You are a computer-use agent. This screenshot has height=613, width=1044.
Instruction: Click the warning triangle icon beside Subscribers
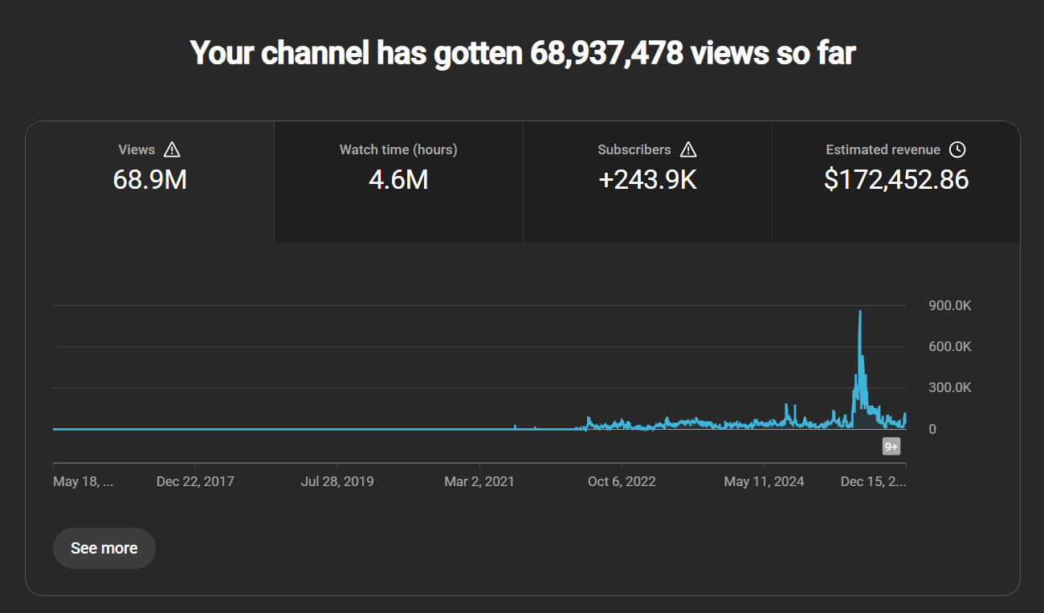pyautogui.click(x=688, y=149)
